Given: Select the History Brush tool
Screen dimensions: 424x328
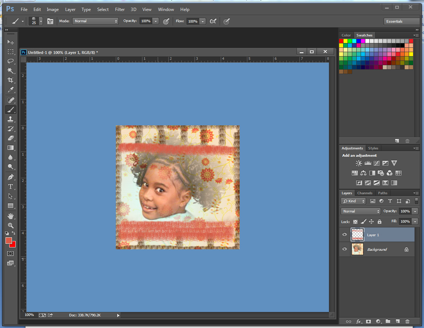Looking at the screenshot, I should tap(11, 129).
